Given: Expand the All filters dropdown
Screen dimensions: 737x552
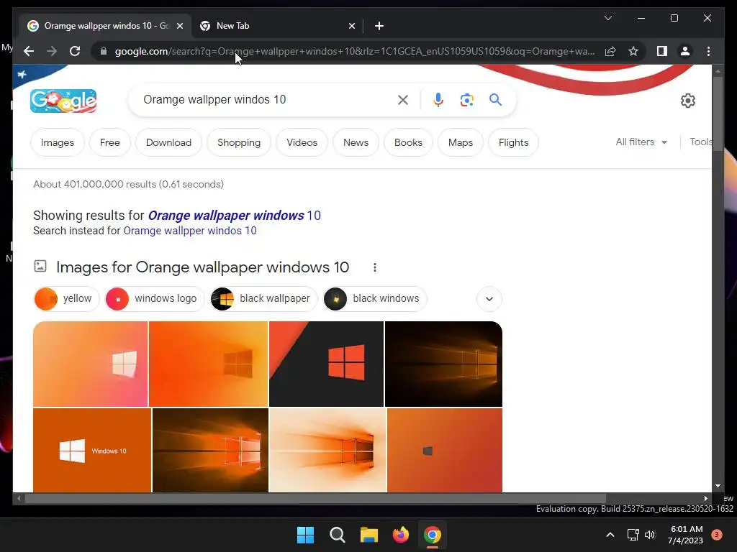Looking at the screenshot, I should 641,142.
